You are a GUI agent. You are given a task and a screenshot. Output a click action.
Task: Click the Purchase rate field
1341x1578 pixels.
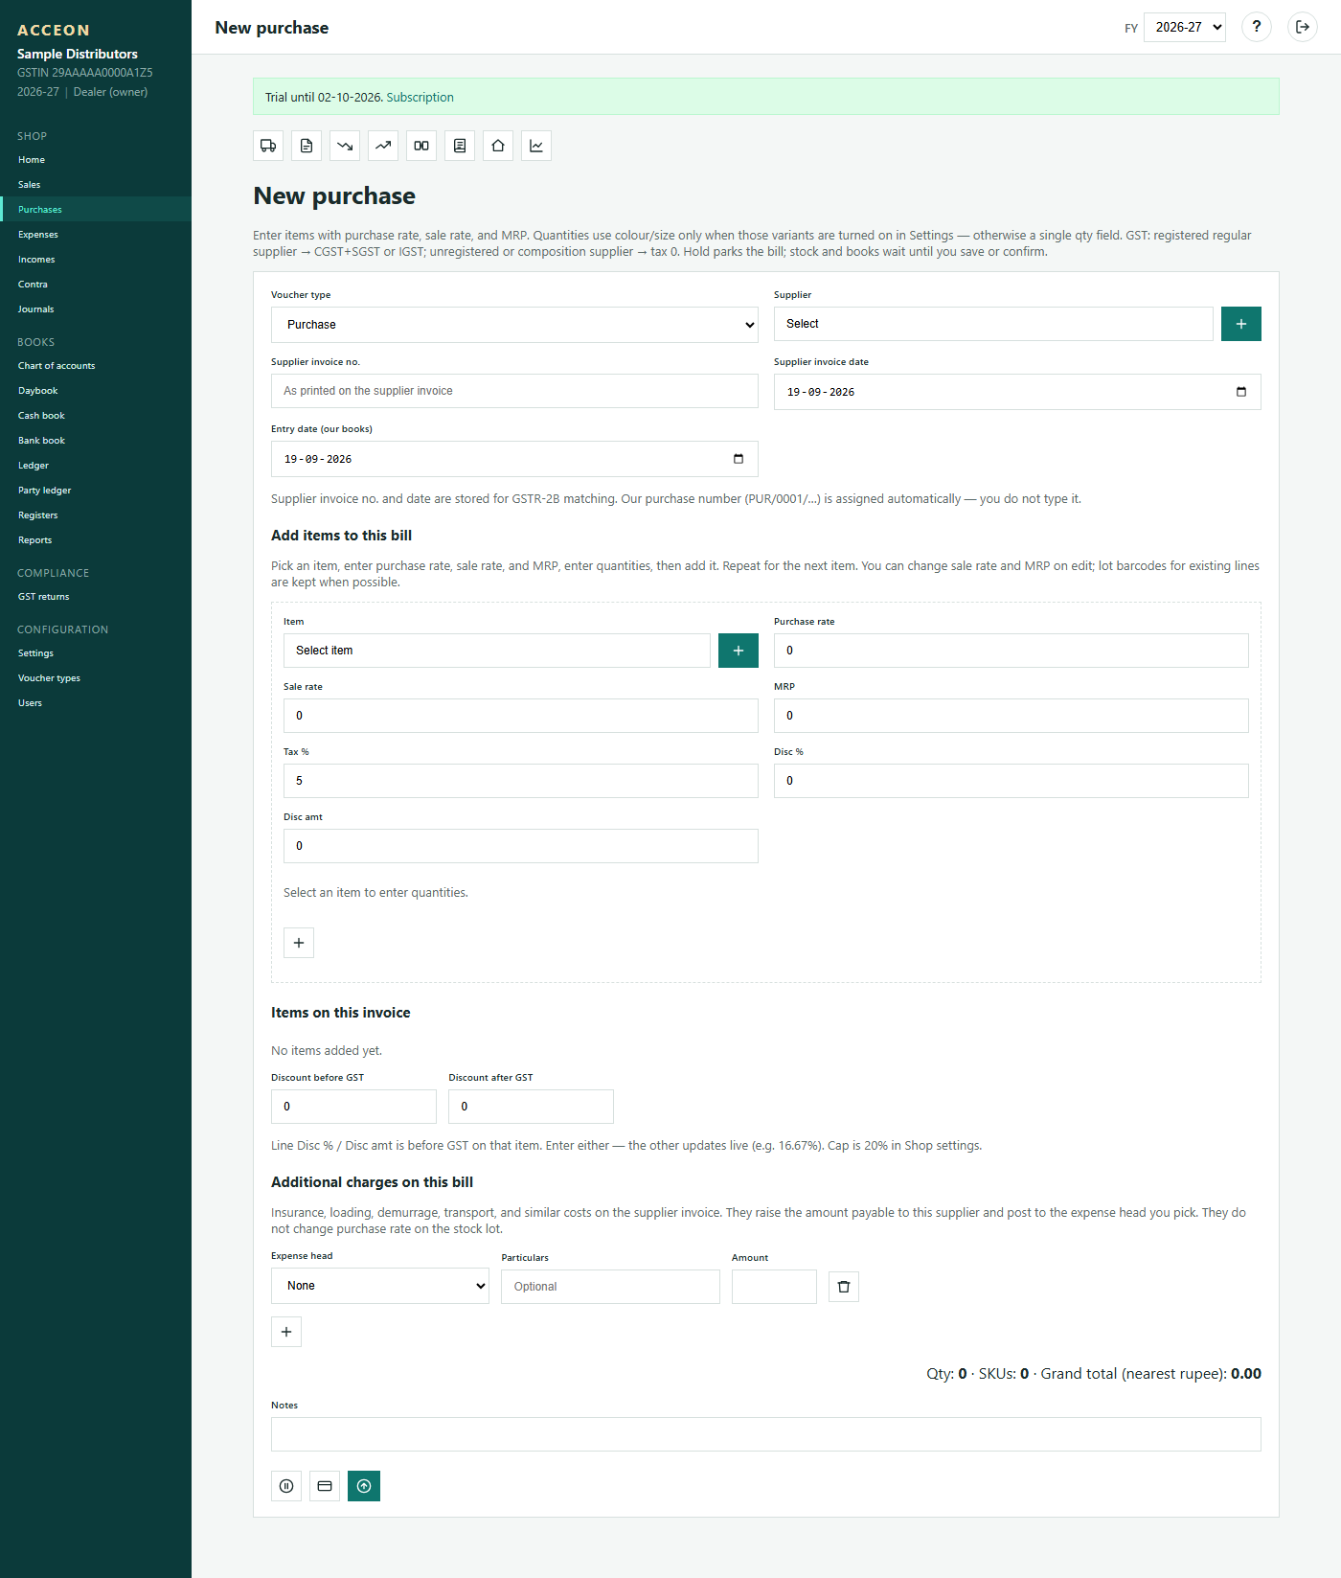click(x=1011, y=651)
